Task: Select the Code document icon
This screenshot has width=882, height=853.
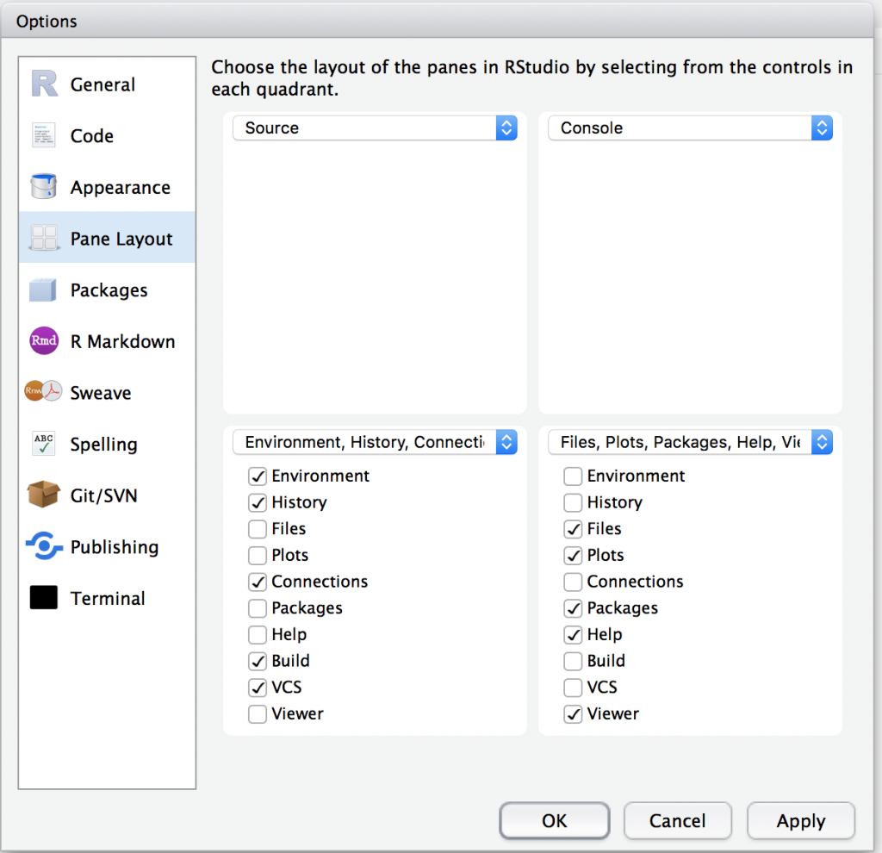Action: click(44, 135)
